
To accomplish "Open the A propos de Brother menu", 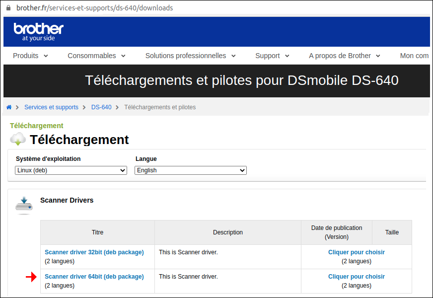I will click(x=340, y=56).
